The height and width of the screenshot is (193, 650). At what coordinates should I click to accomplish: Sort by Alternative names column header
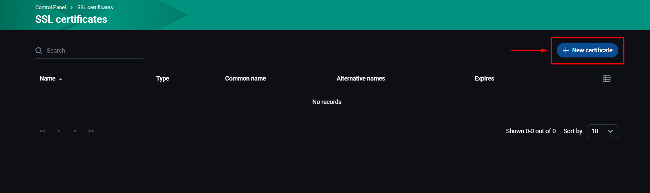361,78
